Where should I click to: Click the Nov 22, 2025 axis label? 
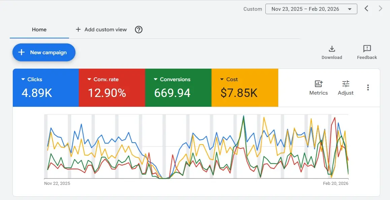(x=57, y=184)
